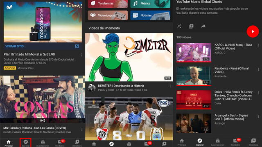Open Biblioteca tab in the right screen
The image size is (262, 147).
[x=253, y=143]
